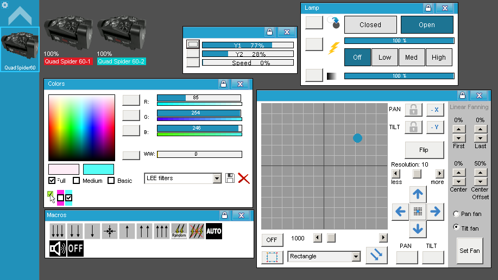This screenshot has height=280, width=498.
Task: Select the Tilt fan radio button
Action: point(456,227)
